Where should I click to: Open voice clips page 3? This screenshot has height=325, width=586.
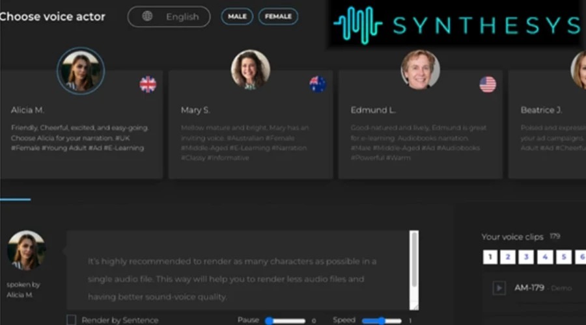526,257
